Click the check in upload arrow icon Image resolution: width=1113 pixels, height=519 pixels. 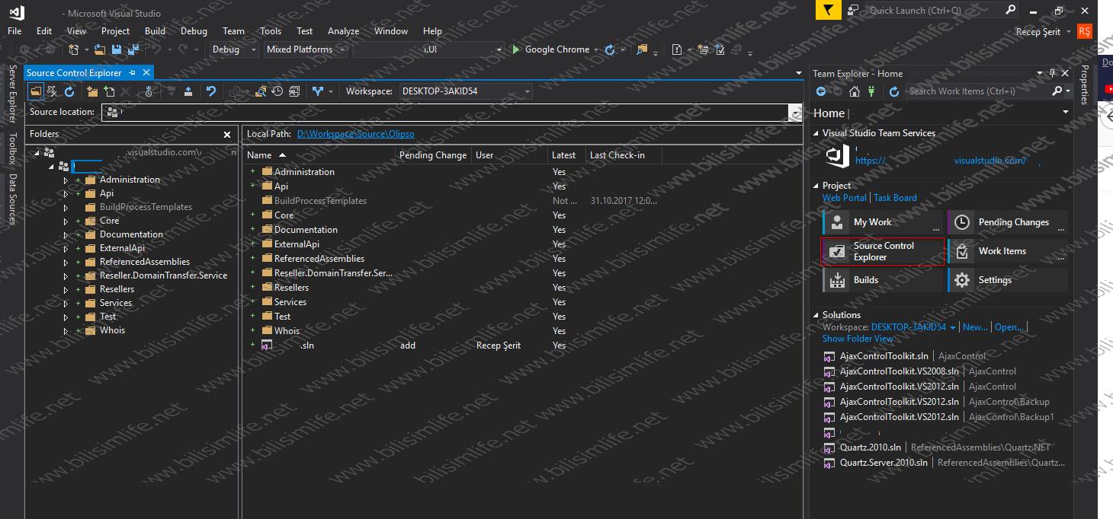coord(188,91)
